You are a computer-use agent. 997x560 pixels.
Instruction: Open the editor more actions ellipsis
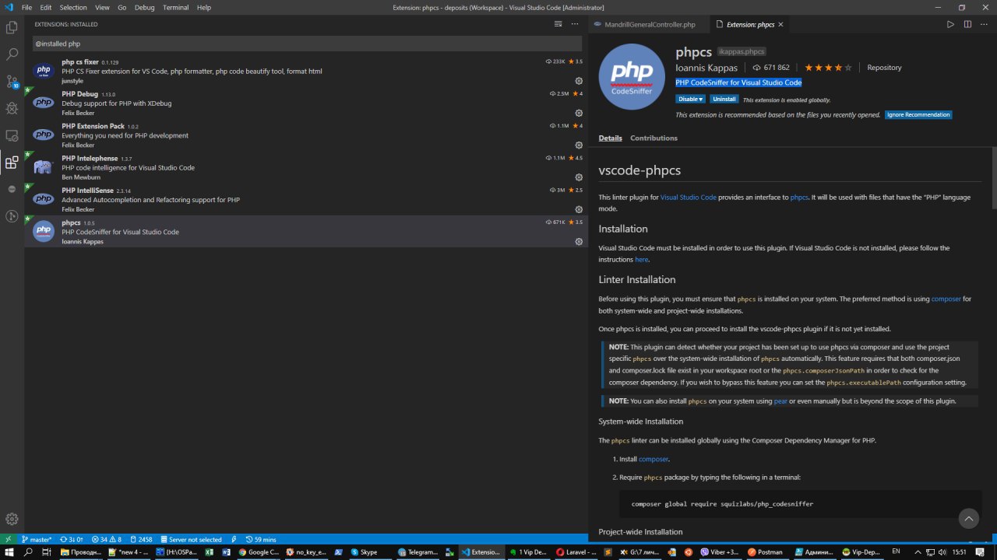click(985, 24)
